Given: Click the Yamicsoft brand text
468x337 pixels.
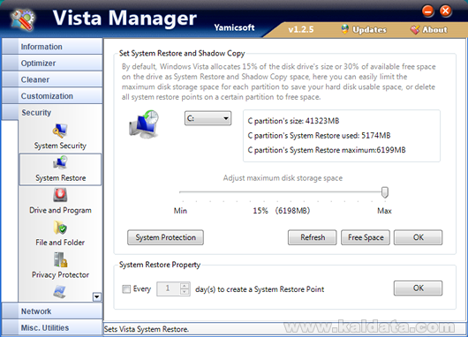Looking at the screenshot, I should coord(234,27).
